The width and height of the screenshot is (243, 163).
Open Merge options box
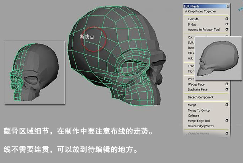click(227, 105)
